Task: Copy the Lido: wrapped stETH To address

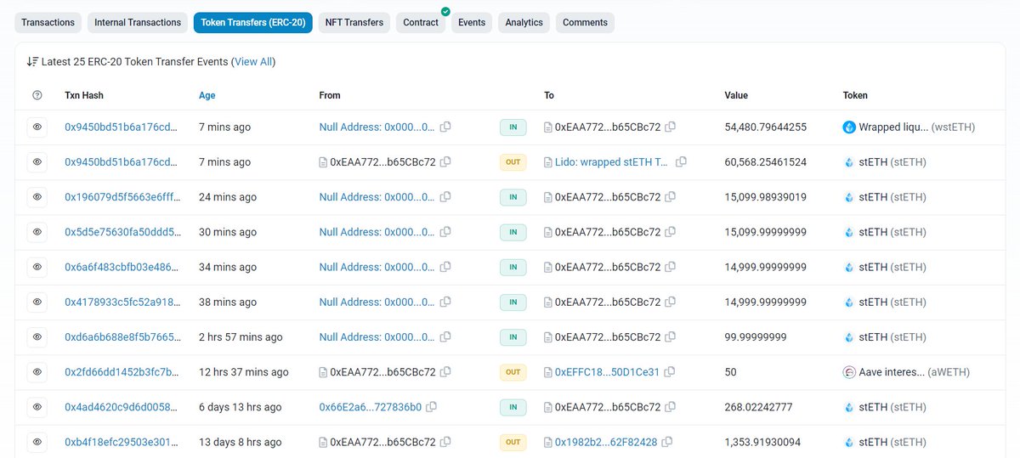Action: (x=681, y=161)
